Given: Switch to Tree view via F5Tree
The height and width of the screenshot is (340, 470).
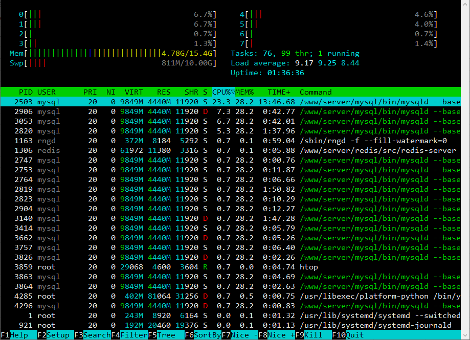Looking at the screenshot, I should pyautogui.click(x=162, y=335).
